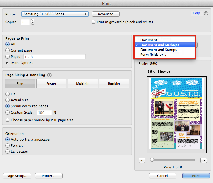Click the Advanced button
Image resolution: width=213 pixels, height=183 pixels.
point(106,14)
